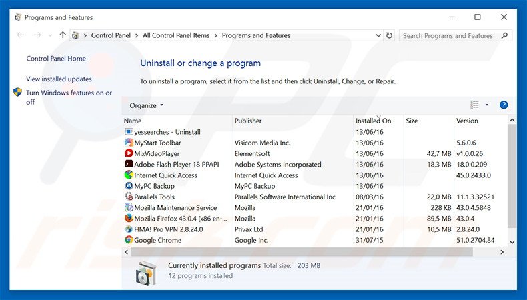The image size is (527, 300).
Task: Click the scroll down arrow of program list
Action: [512, 242]
